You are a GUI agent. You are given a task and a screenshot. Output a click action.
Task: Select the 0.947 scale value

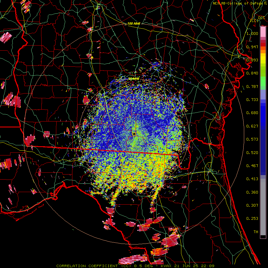coord(252,47)
